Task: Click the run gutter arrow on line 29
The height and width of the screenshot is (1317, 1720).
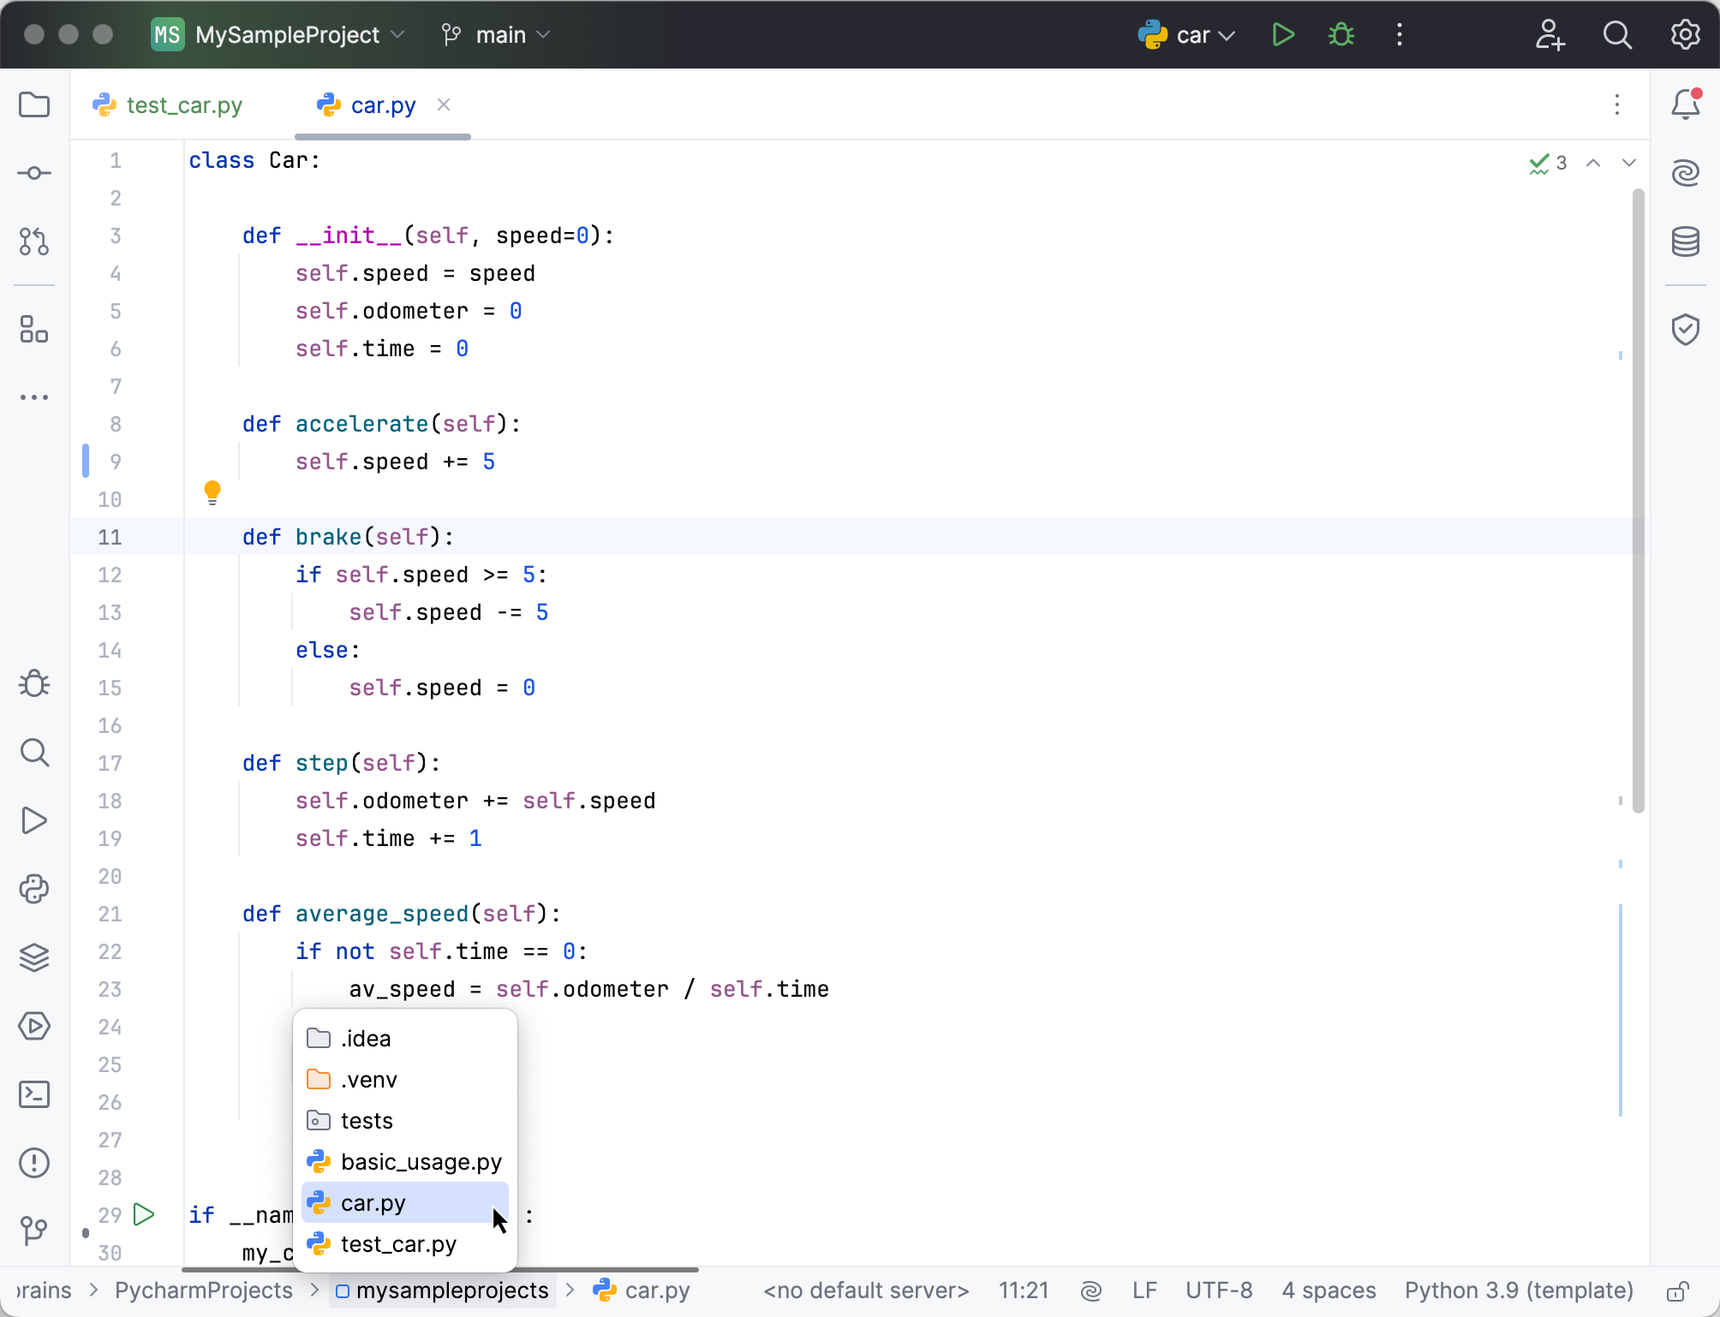Action: [144, 1214]
